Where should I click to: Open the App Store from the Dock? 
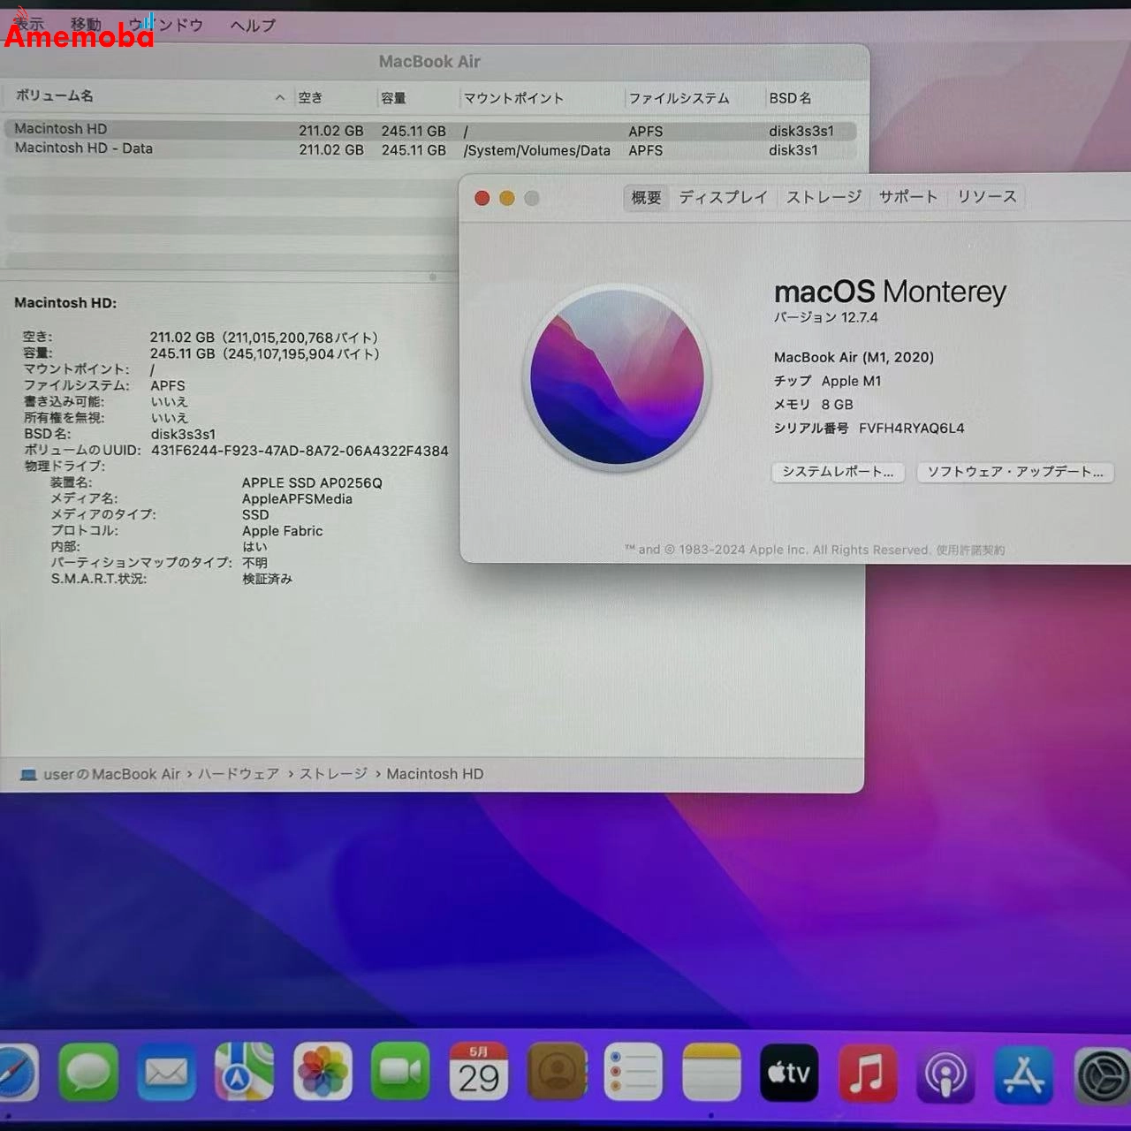(1022, 1074)
